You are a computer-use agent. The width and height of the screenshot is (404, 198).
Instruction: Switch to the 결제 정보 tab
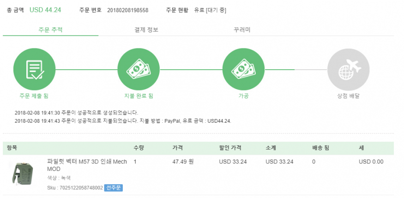point(146,30)
